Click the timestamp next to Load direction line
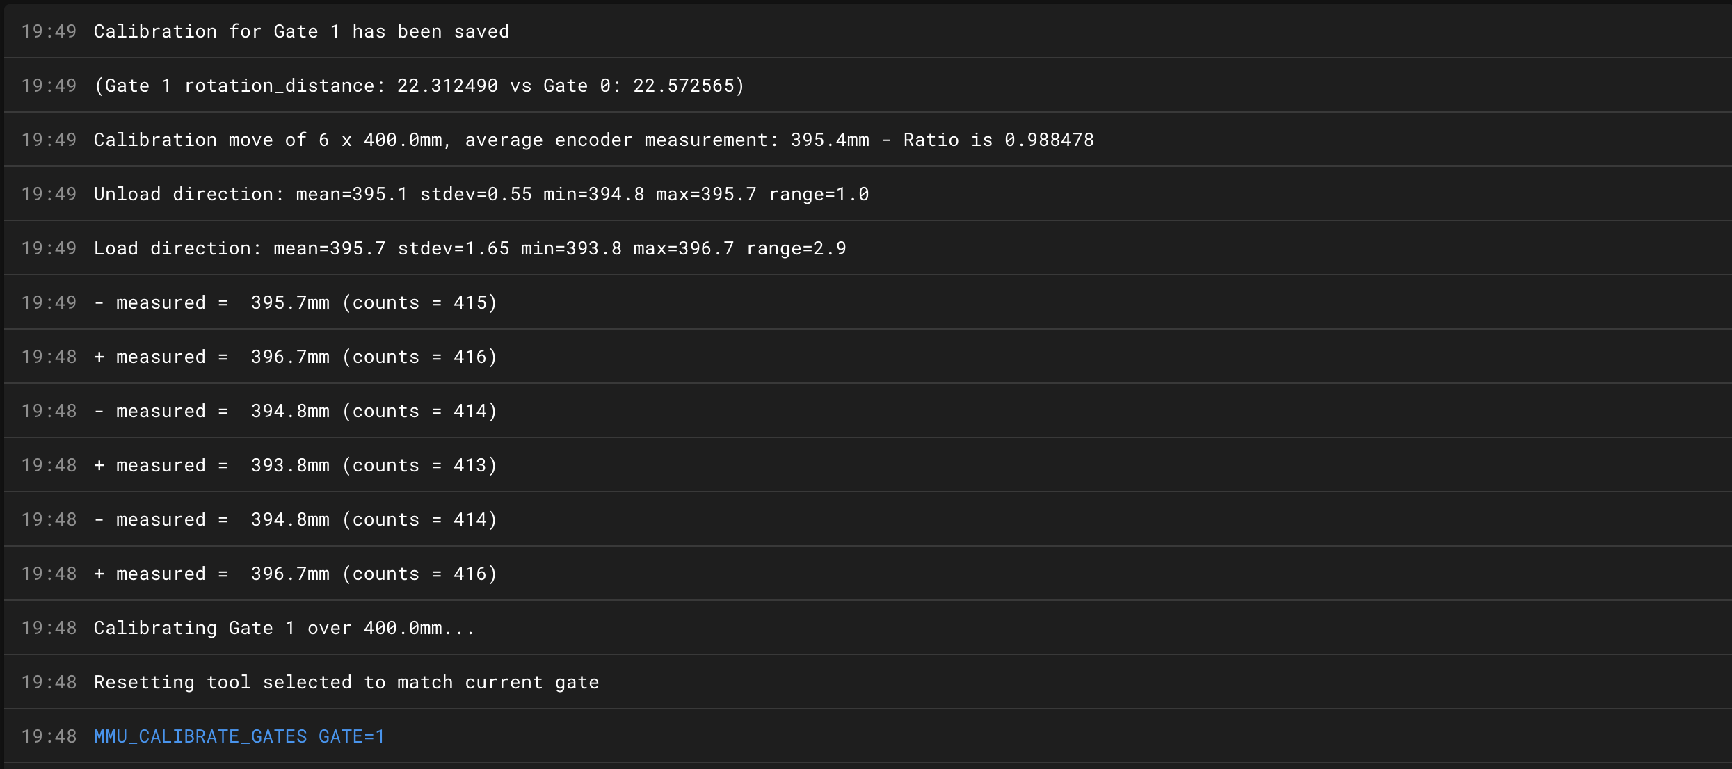 coord(49,248)
